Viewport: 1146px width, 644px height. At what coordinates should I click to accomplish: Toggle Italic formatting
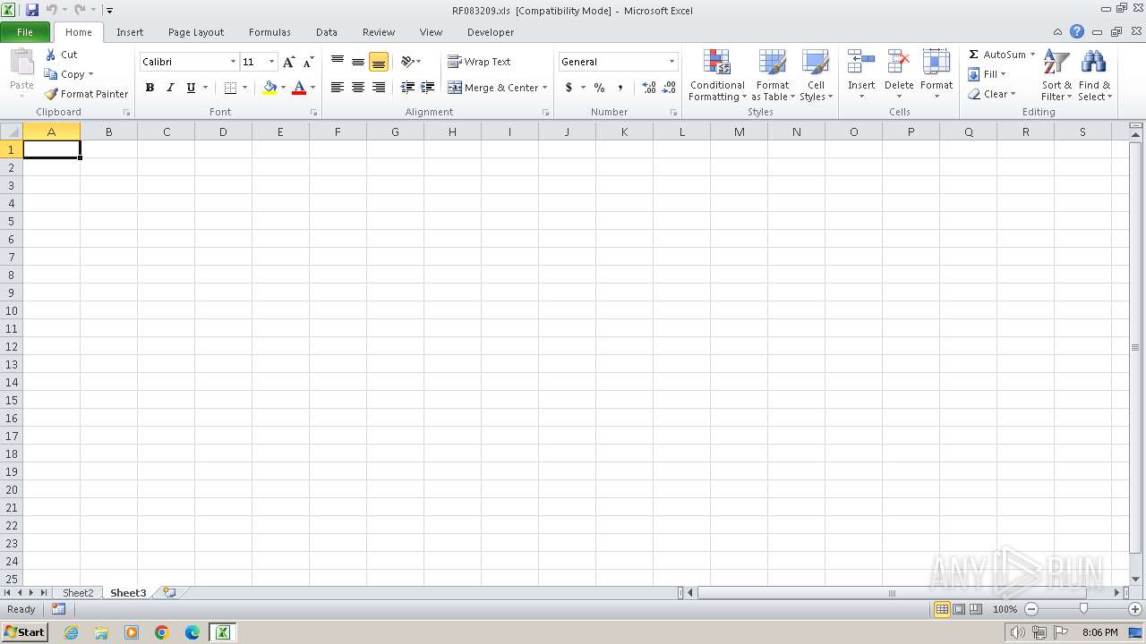170,88
